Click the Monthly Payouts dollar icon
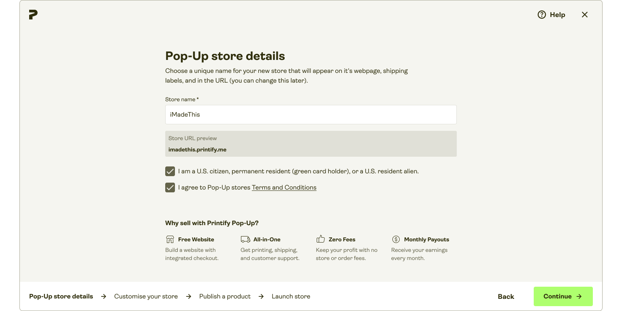This screenshot has height=311, width=622. [x=396, y=239]
